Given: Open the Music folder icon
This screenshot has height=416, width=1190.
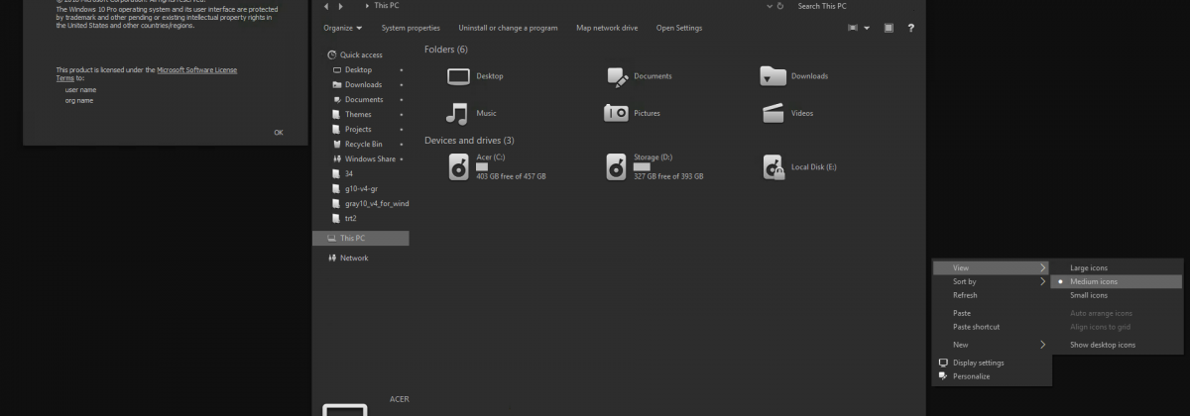Looking at the screenshot, I should [x=457, y=113].
